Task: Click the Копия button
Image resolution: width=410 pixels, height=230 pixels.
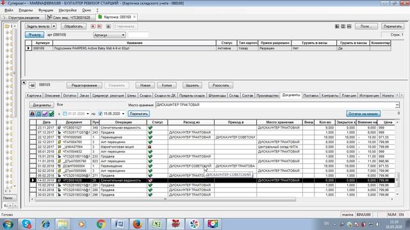Action: tap(167, 85)
